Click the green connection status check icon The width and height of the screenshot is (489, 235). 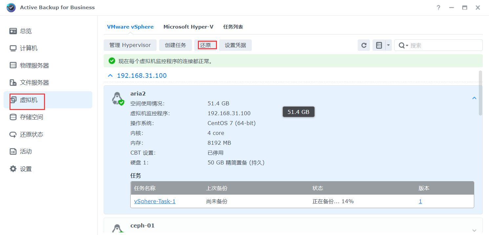(112, 61)
